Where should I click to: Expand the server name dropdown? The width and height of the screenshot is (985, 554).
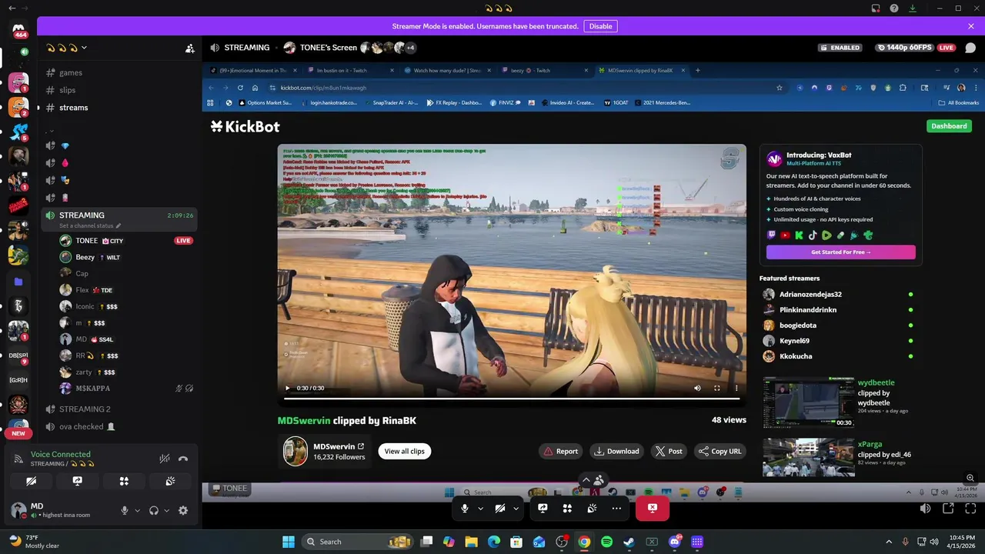coord(66,48)
